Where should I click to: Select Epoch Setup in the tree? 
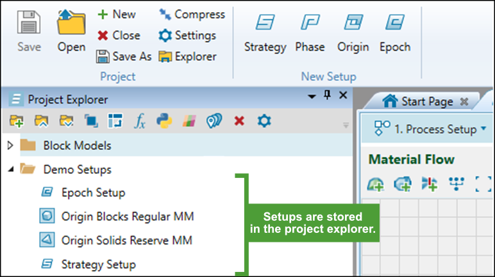pyautogui.click(x=93, y=193)
